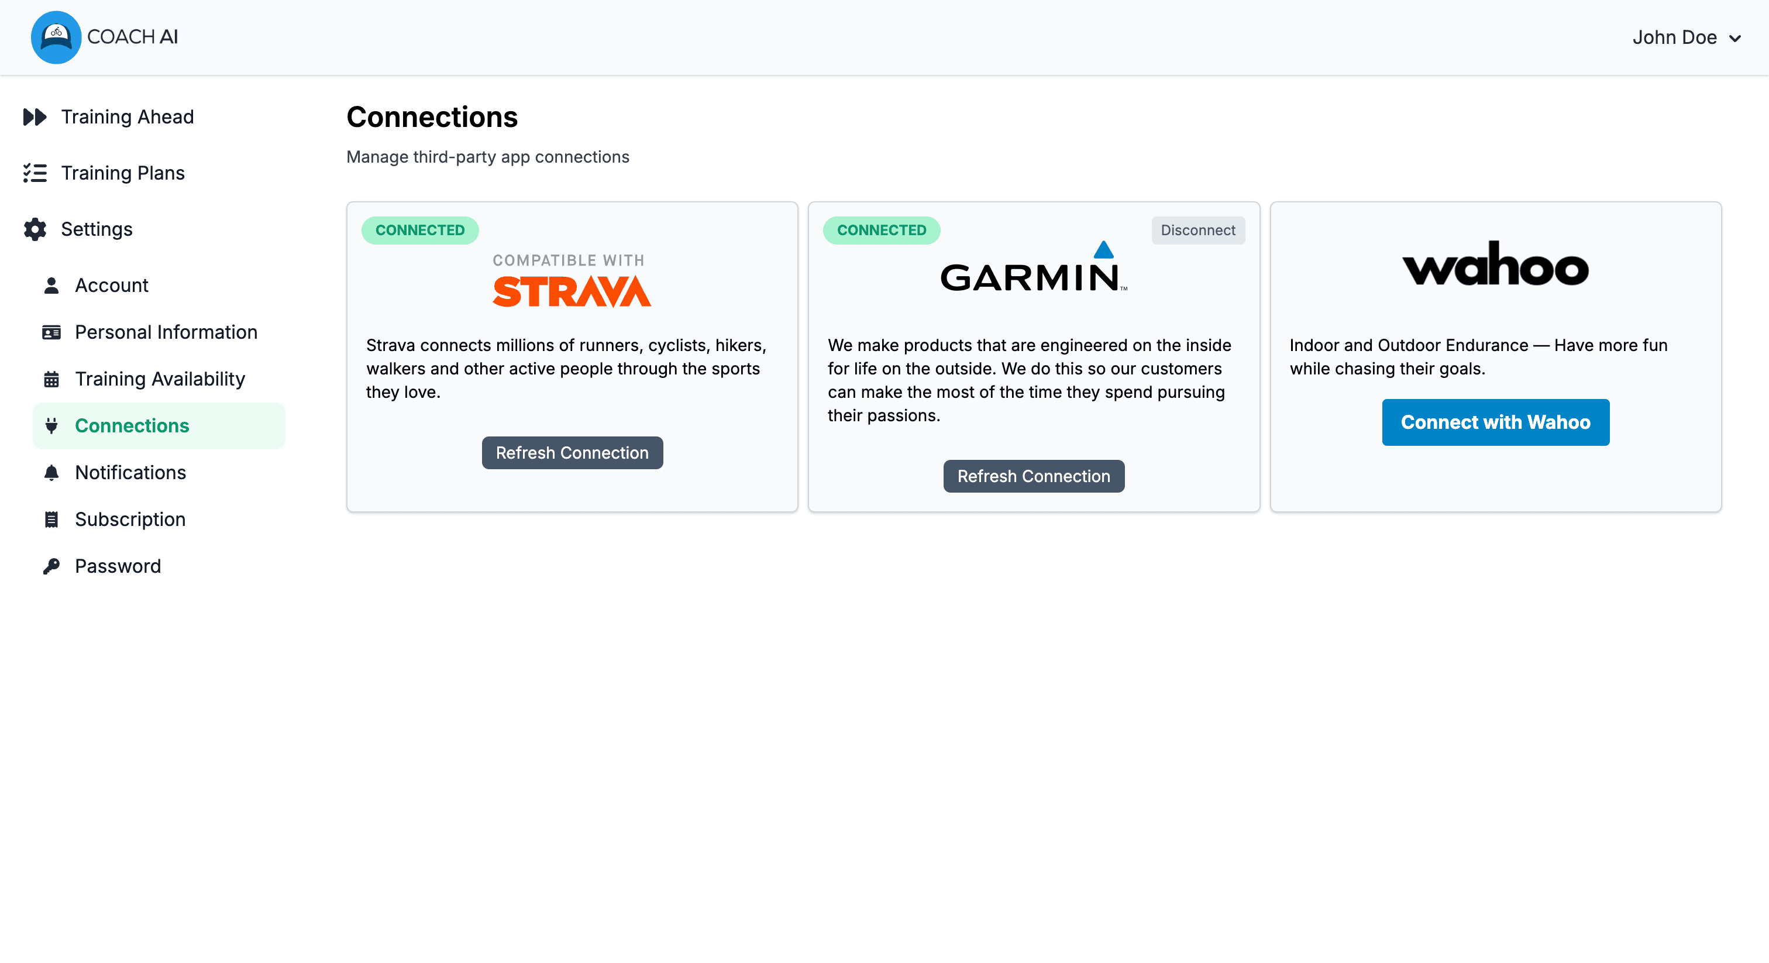This screenshot has height=963, width=1769.
Task: Click the Coach AI cap logo icon
Action: [x=56, y=37]
